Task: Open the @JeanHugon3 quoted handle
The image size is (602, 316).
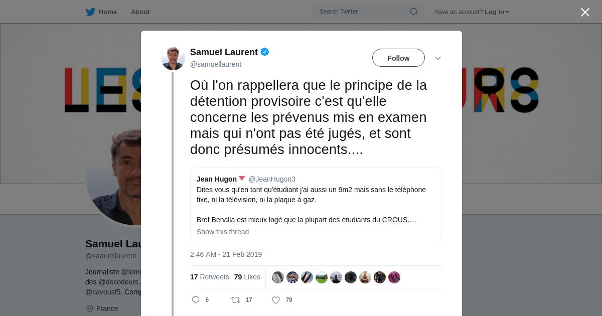Action: pos(272,179)
